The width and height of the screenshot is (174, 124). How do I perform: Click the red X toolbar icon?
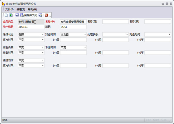[x=46, y=15]
